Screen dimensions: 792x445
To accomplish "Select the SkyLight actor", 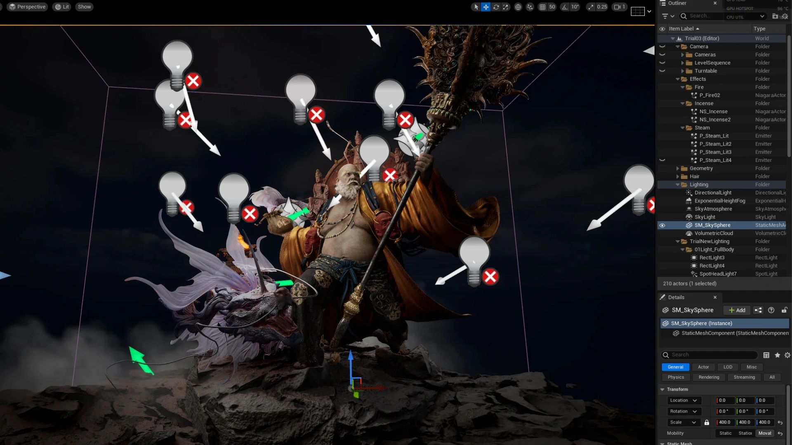I will pos(721,217).
